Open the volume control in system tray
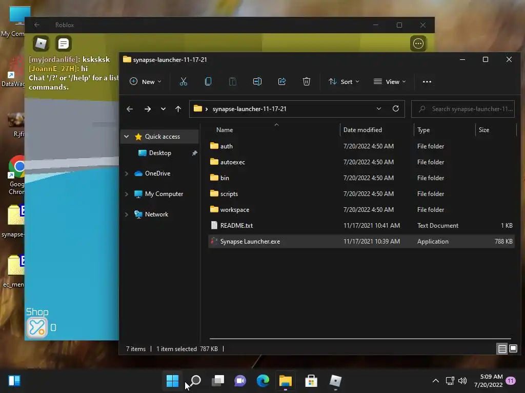The image size is (525, 393). [x=462, y=381]
